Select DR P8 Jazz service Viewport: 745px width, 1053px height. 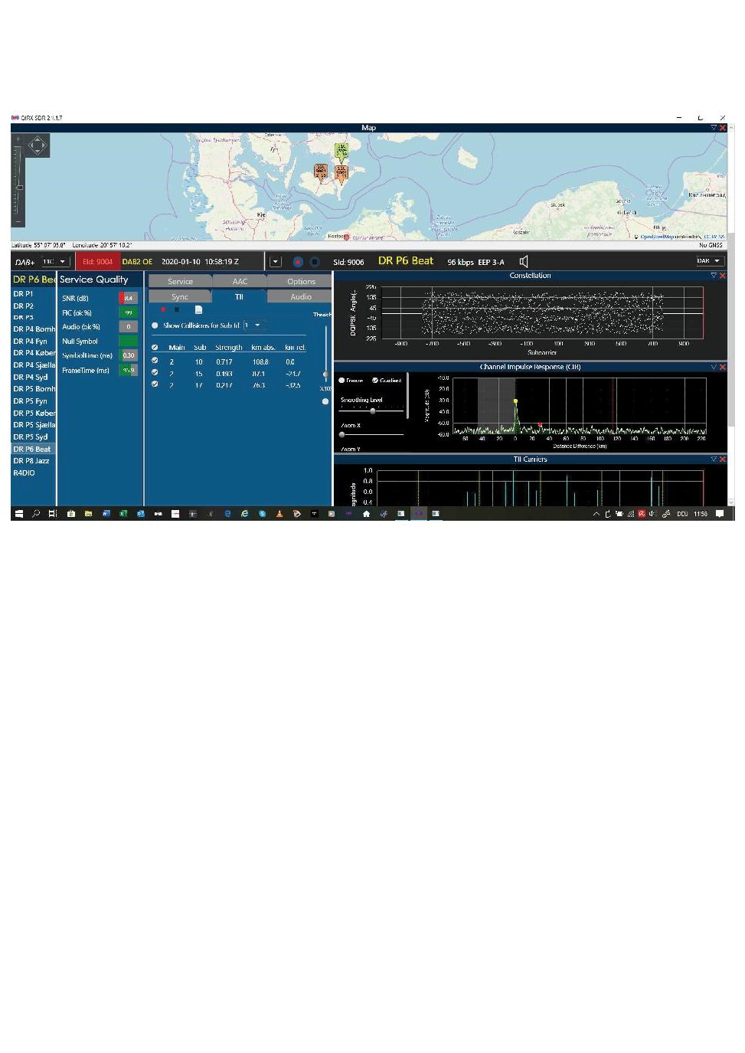(x=31, y=461)
